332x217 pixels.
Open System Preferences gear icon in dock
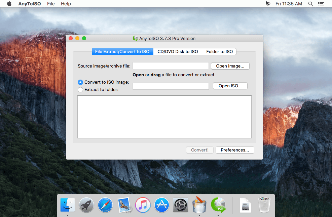click(181, 205)
